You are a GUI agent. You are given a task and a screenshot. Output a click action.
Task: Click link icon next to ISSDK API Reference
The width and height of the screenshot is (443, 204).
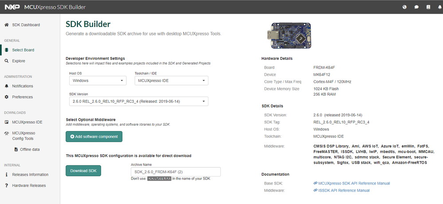tap(315, 190)
